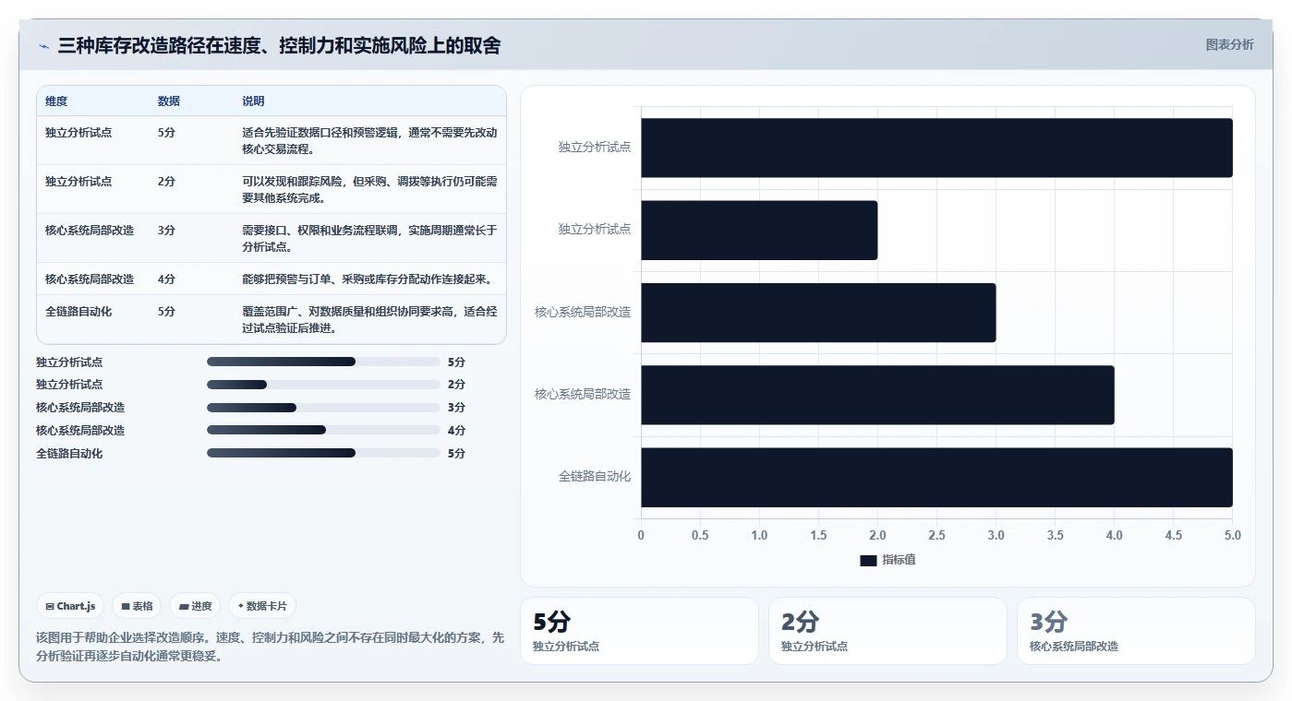Click the 全链路自动化 progress bar
The image size is (1292, 701).
pyautogui.click(x=323, y=453)
